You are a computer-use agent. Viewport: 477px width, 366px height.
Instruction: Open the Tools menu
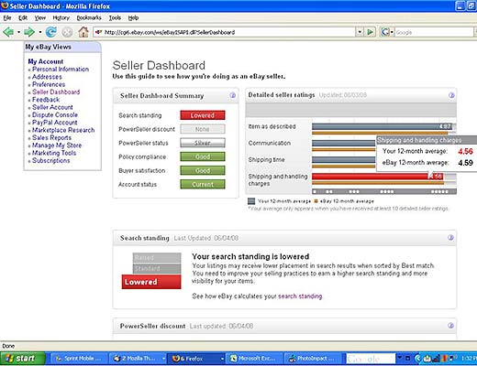(115, 17)
